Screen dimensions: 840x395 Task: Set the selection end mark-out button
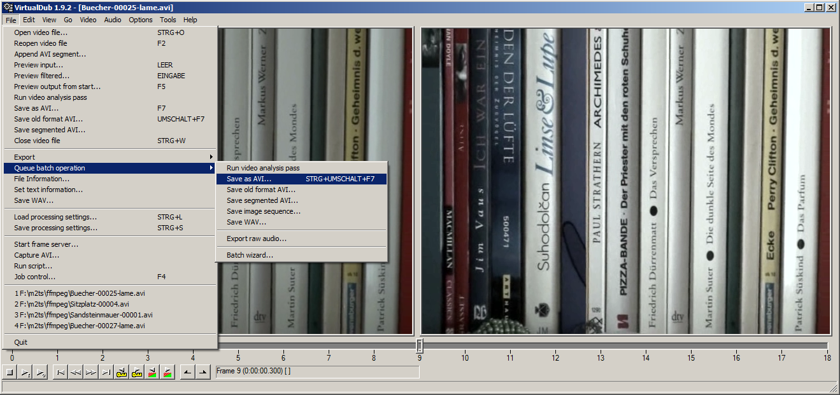point(203,372)
